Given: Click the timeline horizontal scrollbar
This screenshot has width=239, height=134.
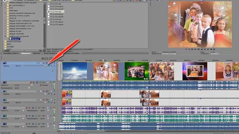Looking at the screenshot, I should [82, 131].
